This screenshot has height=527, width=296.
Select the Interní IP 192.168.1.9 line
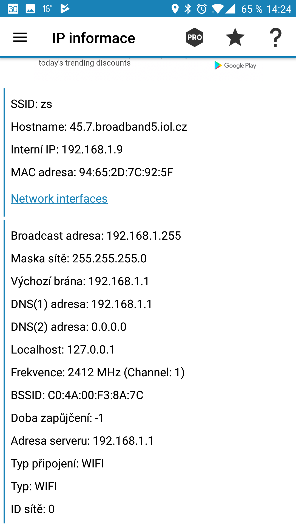[67, 150]
